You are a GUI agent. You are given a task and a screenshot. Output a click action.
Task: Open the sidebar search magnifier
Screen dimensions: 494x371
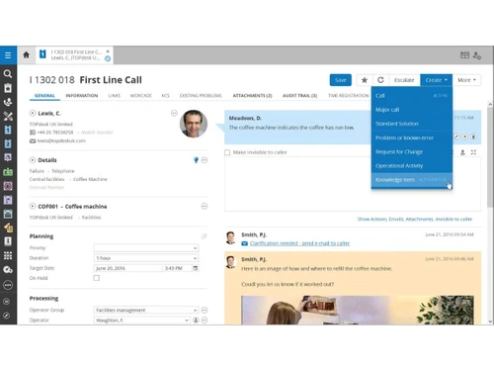[x=8, y=73]
